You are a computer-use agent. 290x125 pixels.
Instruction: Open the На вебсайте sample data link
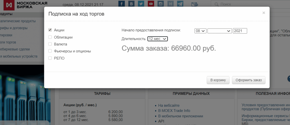point(169,106)
